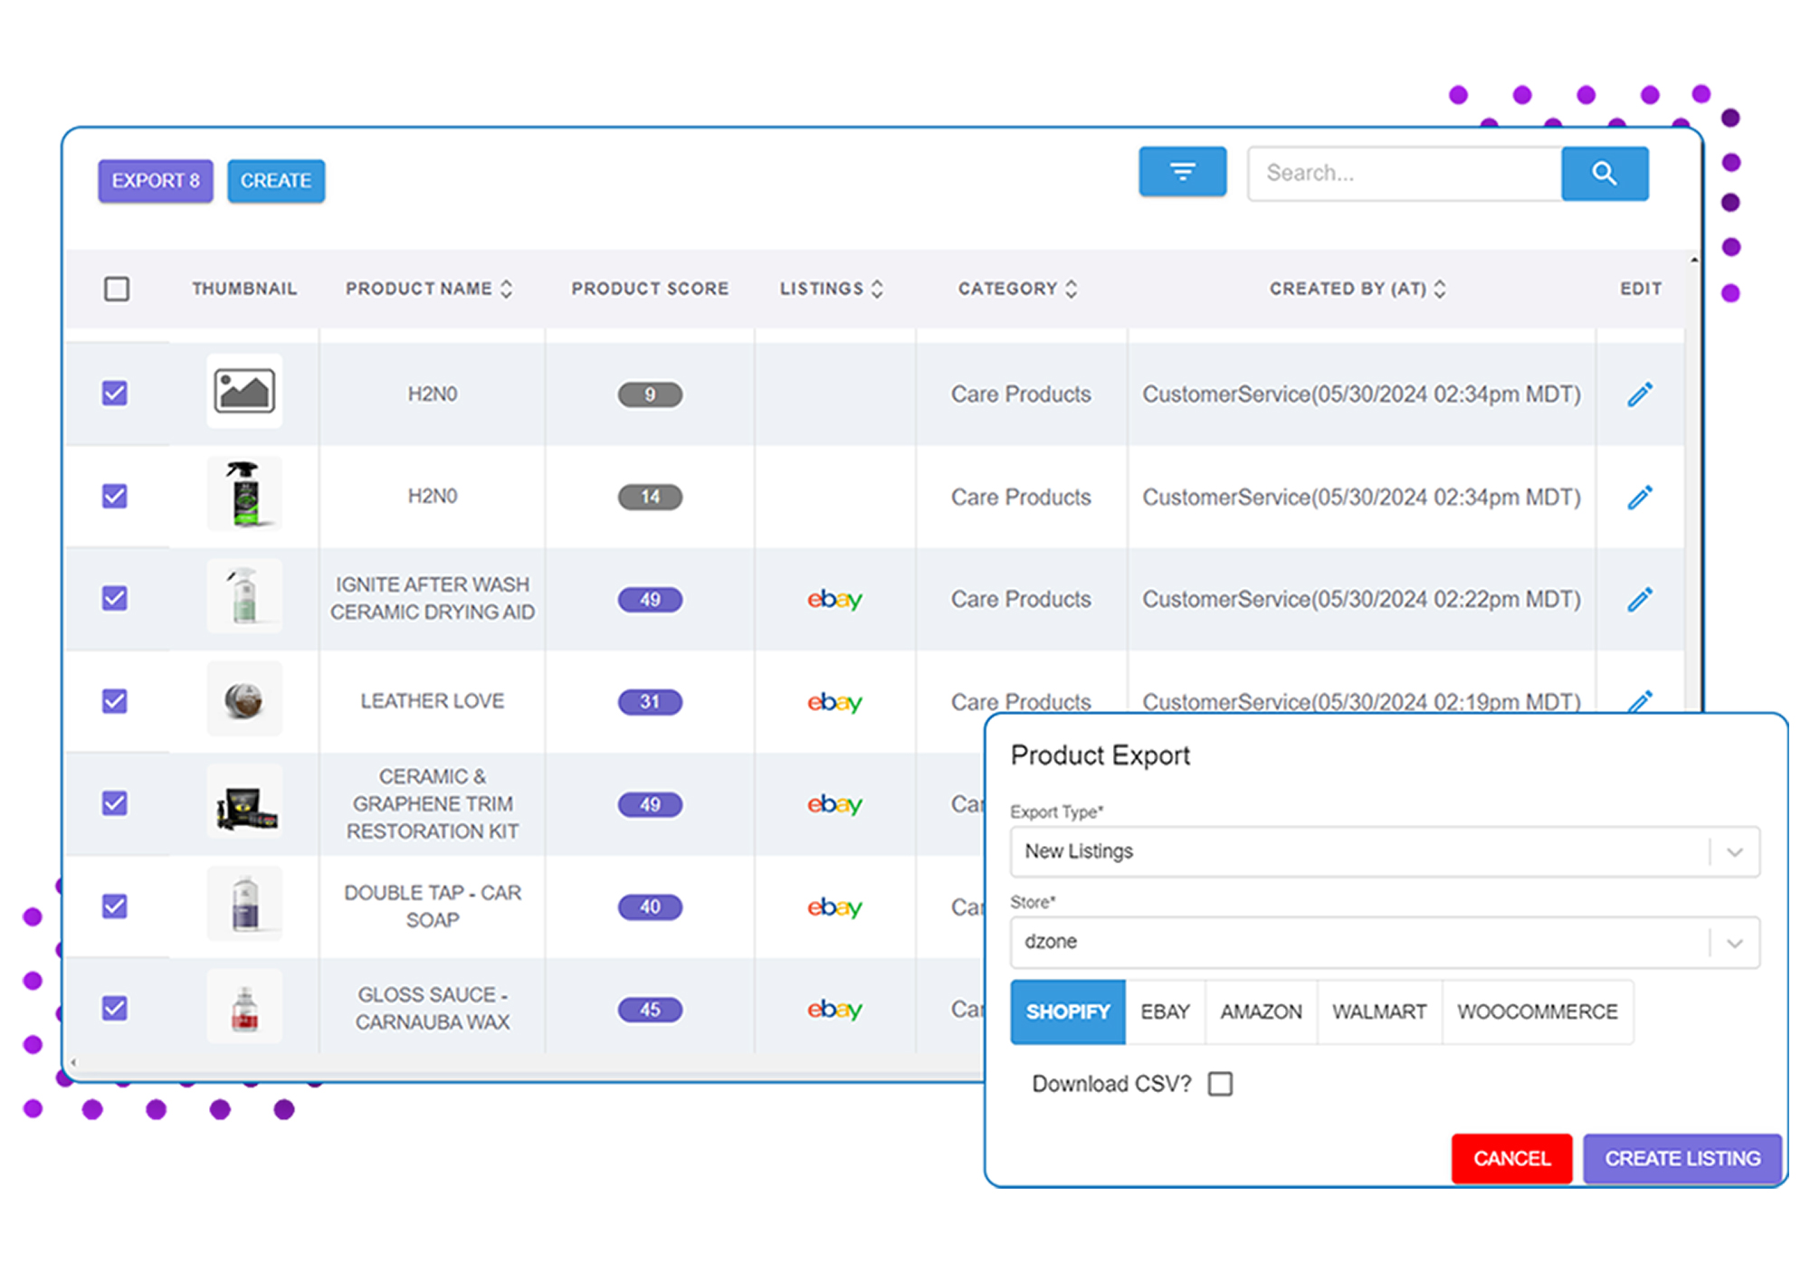This screenshot has height=1272, width=1810.
Task: Click the filter icon button
Action: pos(1182,172)
